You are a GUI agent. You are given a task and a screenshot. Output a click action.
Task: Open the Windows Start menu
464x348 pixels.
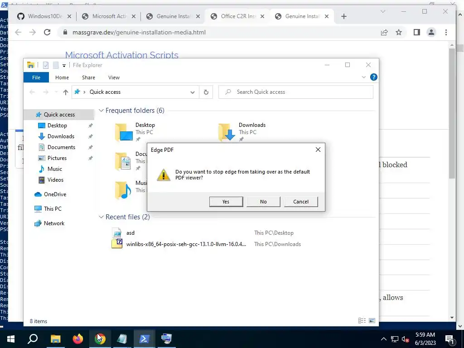(11, 338)
